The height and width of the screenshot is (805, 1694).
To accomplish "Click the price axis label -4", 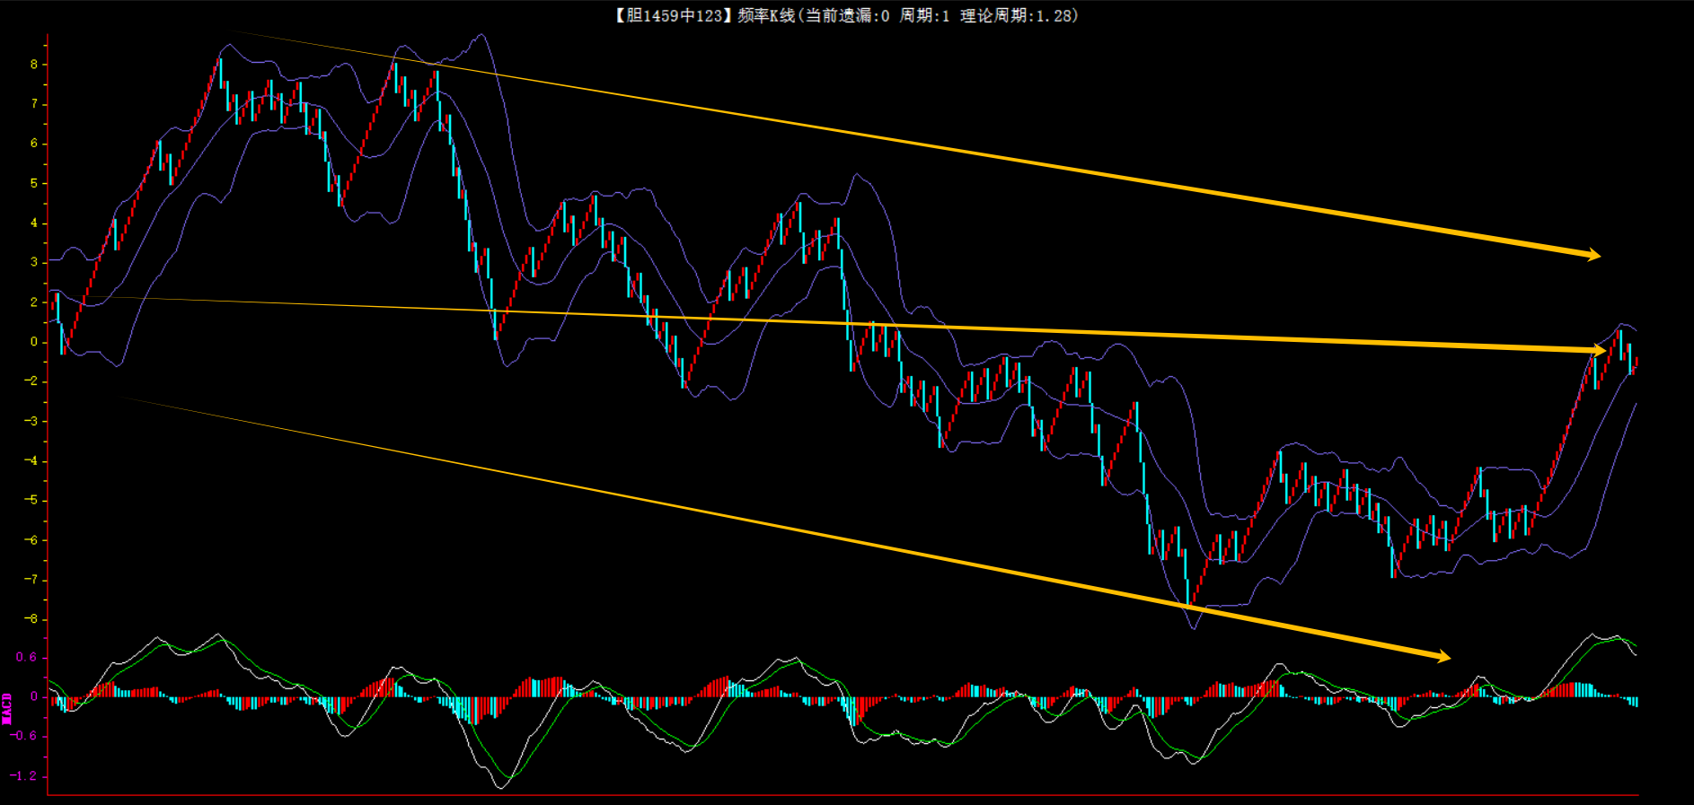I will point(31,461).
